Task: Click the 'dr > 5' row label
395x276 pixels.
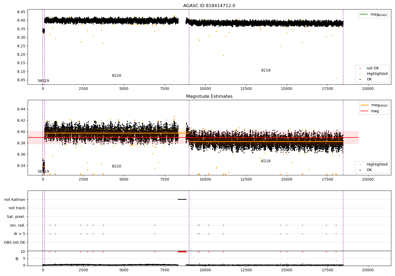Action: click(19, 234)
